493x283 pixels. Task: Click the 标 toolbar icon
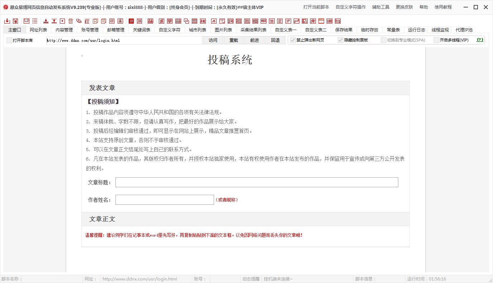[151, 21]
